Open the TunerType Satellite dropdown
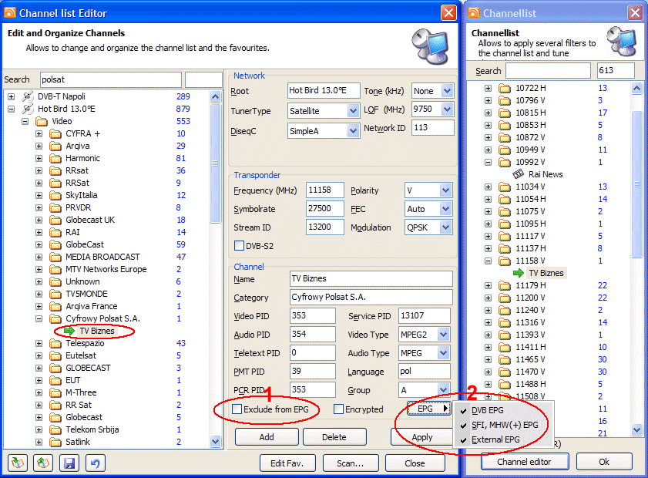The width and height of the screenshot is (648, 478). (x=353, y=111)
